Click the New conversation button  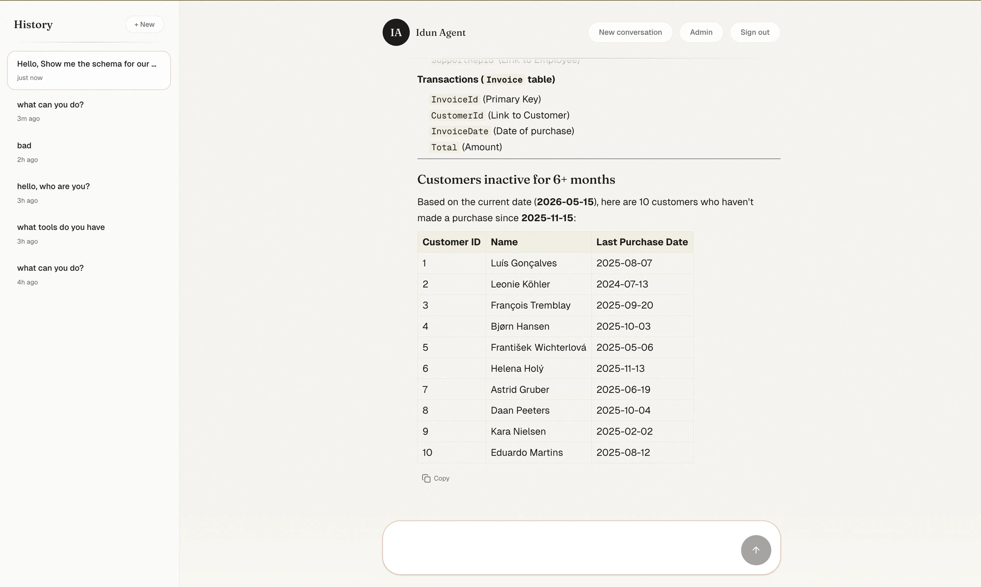pyautogui.click(x=630, y=32)
